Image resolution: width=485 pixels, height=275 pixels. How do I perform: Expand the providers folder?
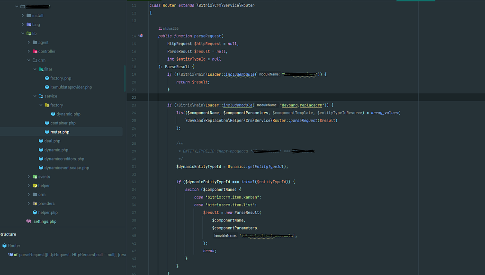29,203
